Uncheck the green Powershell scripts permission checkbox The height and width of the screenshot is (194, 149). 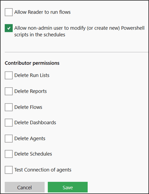pyautogui.click(x=8, y=28)
